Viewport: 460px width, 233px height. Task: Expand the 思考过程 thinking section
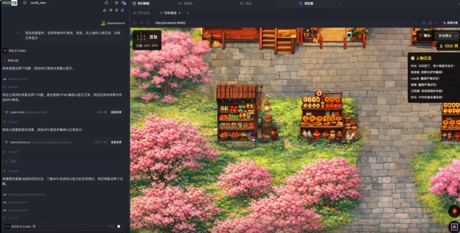pyautogui.click(x=13, y=60)
